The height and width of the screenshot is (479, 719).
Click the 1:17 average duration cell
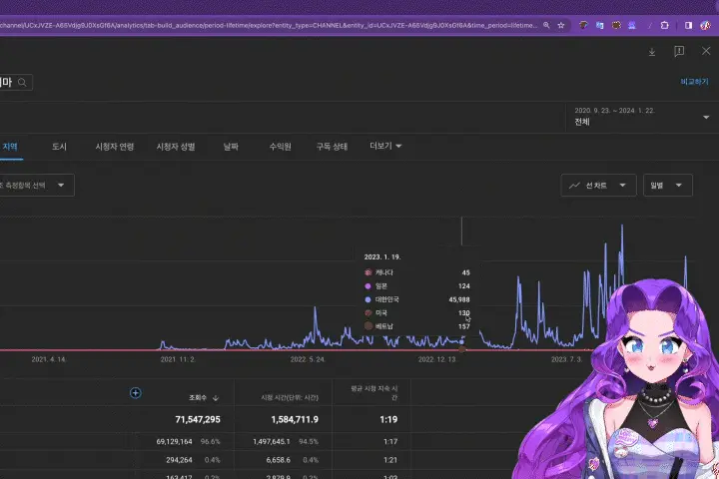coord(390,442)
